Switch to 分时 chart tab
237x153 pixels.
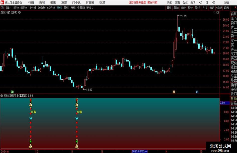pyautogui.click(x=8, y=8)
